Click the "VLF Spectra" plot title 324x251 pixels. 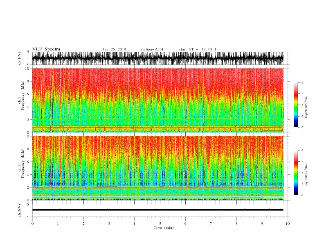(x=46, y=49)
